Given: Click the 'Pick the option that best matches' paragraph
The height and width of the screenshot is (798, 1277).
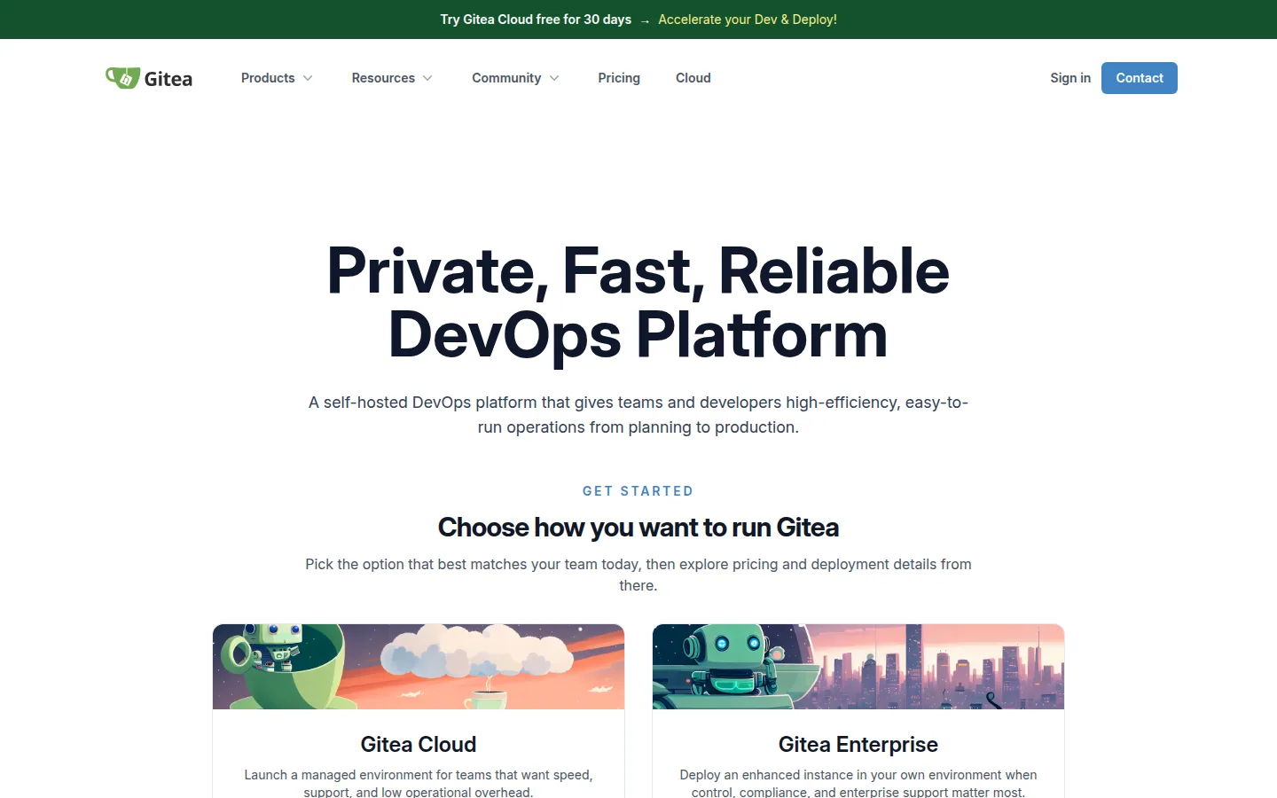Looking at the screenshot, I should [638, 575].
